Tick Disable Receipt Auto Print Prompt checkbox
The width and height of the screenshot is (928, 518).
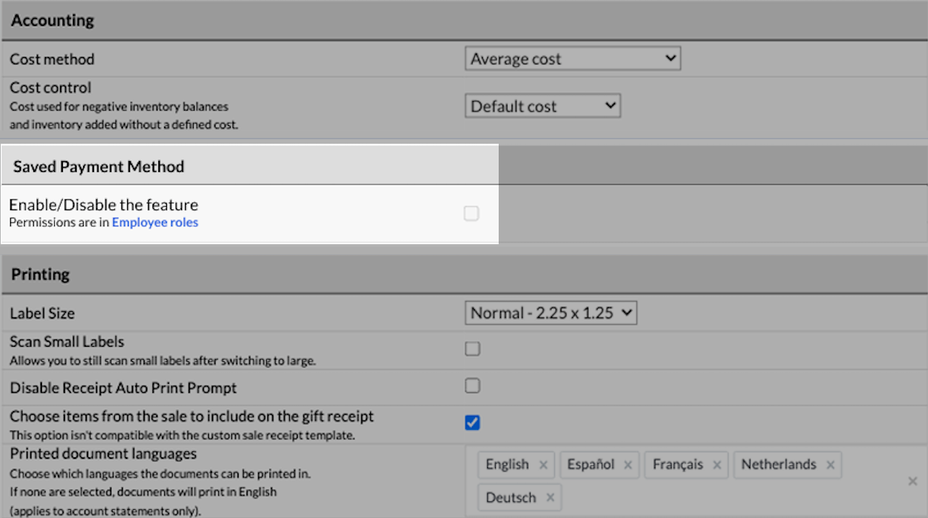tap(472, 386)
